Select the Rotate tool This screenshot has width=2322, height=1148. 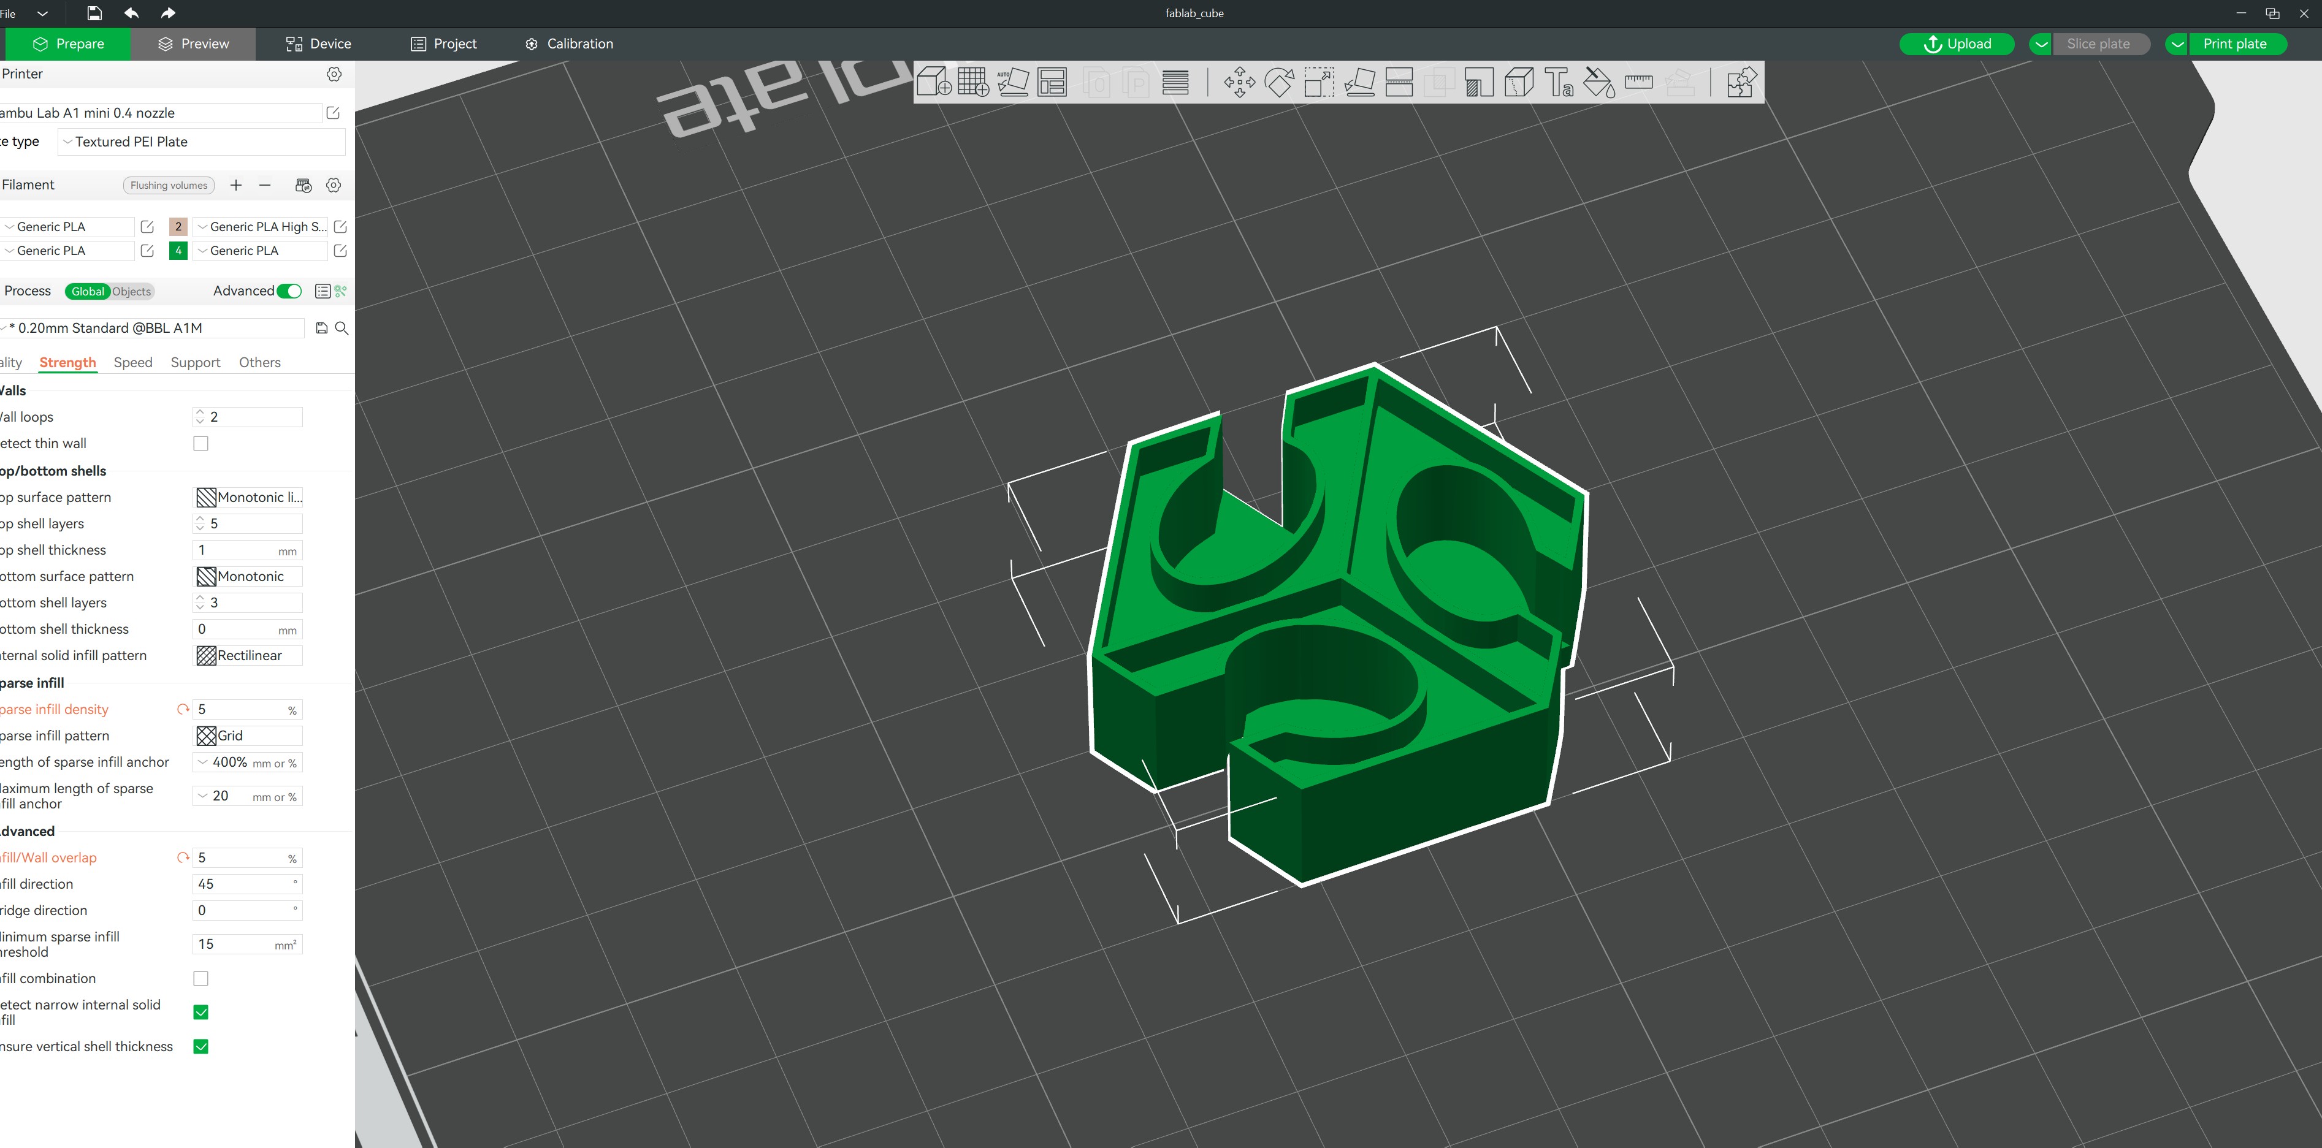1279,83
